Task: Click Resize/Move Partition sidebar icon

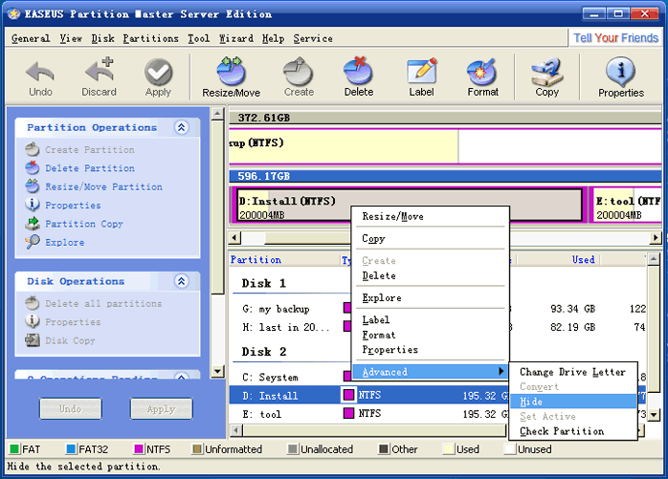Action: (x=32, y=186)
